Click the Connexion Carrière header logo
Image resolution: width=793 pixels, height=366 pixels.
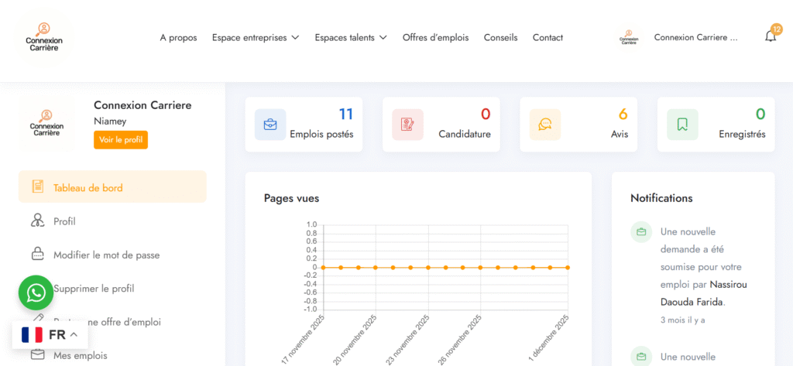click(x=44, y=37)
